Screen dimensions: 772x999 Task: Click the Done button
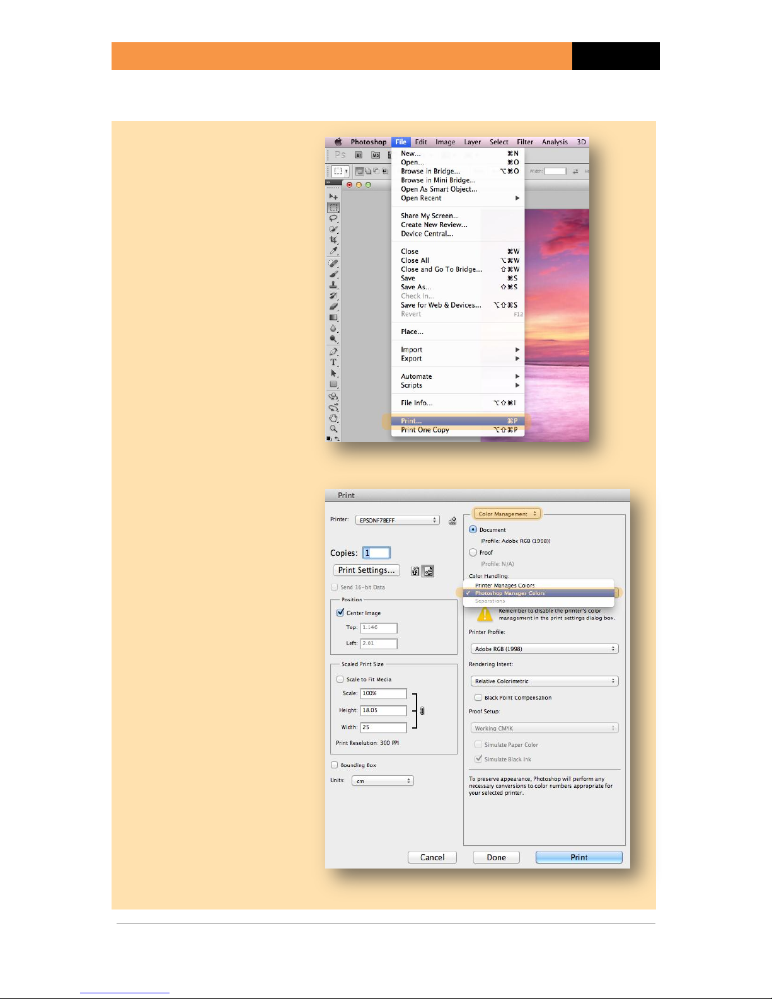(x=497, y=857)
